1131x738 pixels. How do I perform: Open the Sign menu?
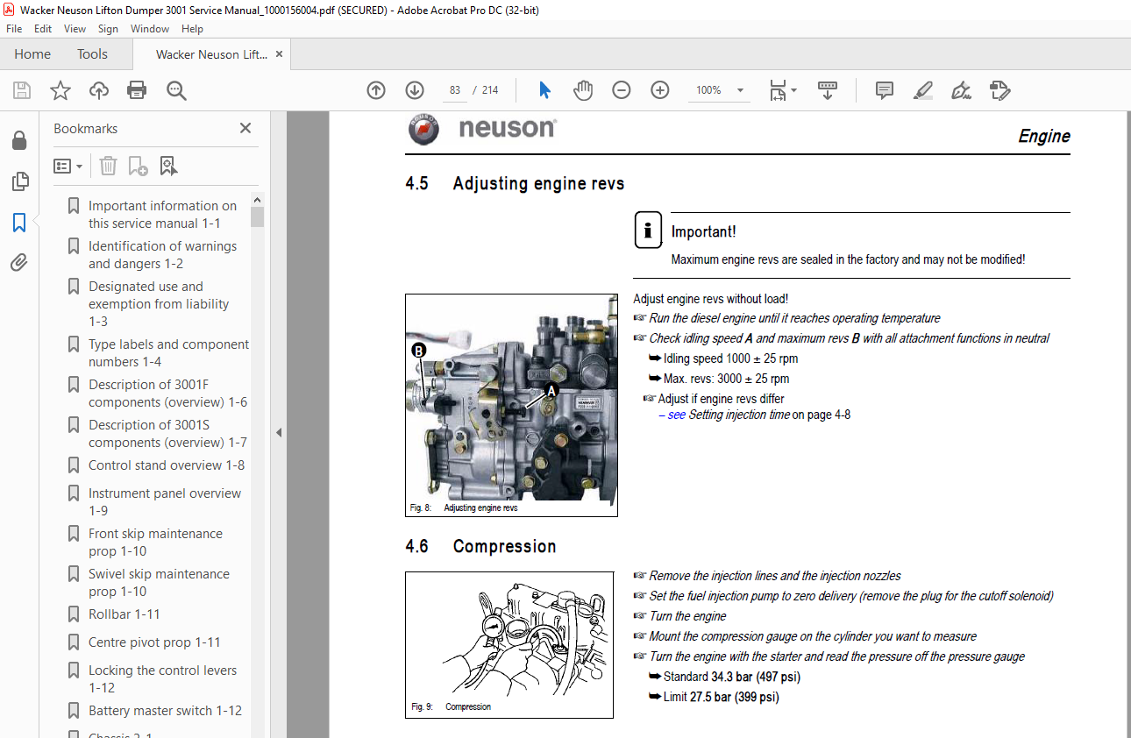click(x=108, y=29)
